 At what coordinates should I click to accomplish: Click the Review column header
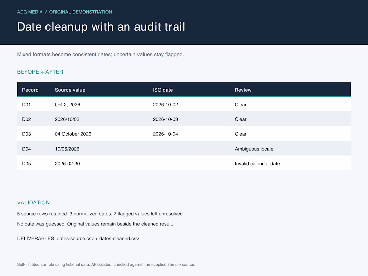243,90
